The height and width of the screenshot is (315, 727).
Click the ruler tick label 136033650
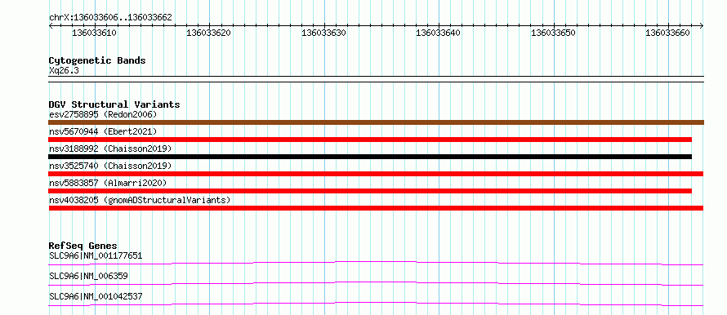[553, 33]
